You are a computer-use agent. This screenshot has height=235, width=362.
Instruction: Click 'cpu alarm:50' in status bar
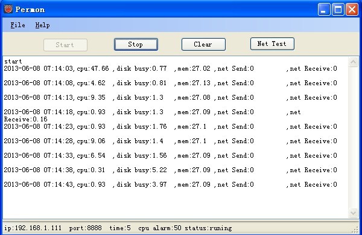coord(160,228)
